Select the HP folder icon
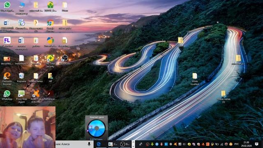The width and height of the screenshot is (263, 148). (x=50, y=77)
